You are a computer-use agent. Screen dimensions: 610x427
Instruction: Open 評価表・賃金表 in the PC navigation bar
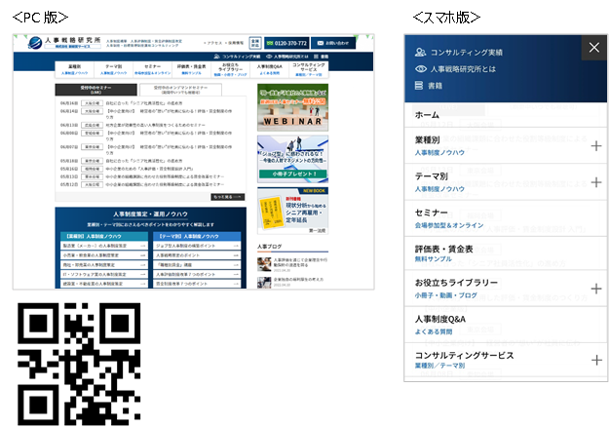pos(191,69)
